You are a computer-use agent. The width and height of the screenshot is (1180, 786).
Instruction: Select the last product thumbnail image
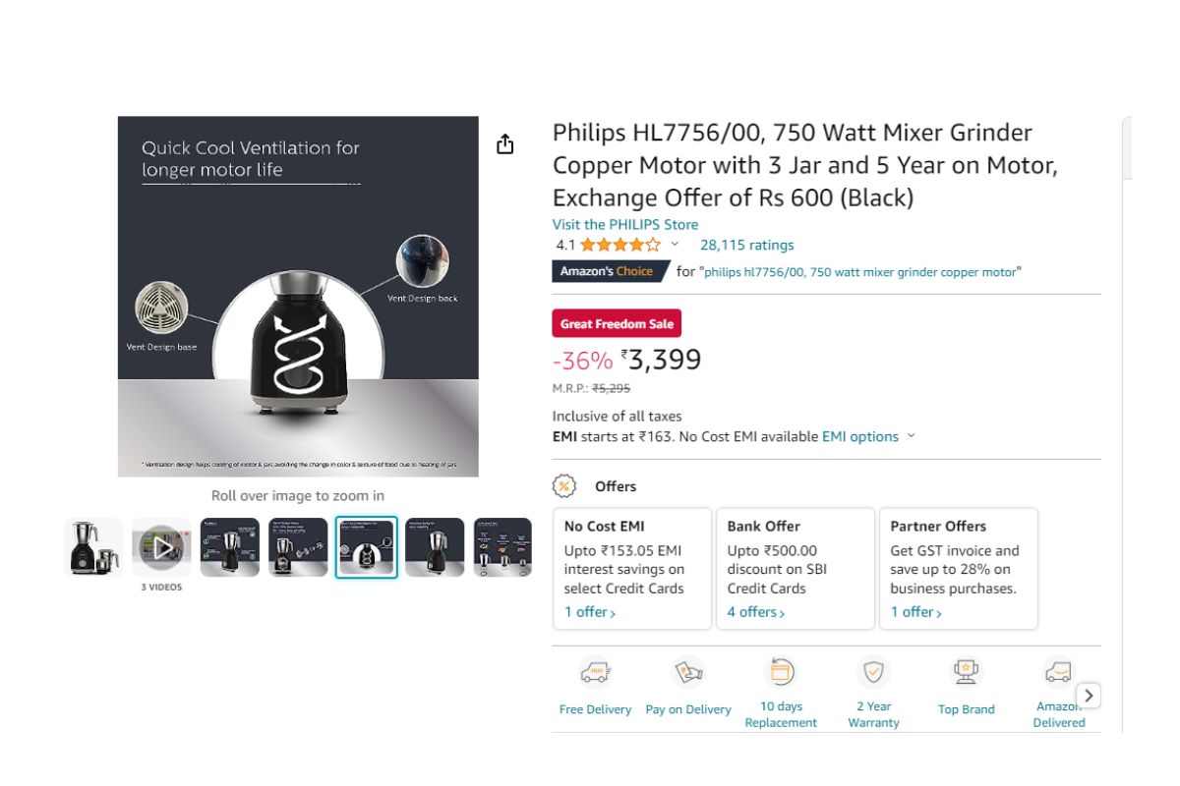[502, 547]
